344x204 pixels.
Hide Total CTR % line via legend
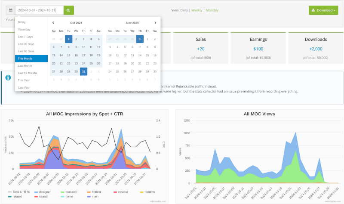click(x=21, y=192)
